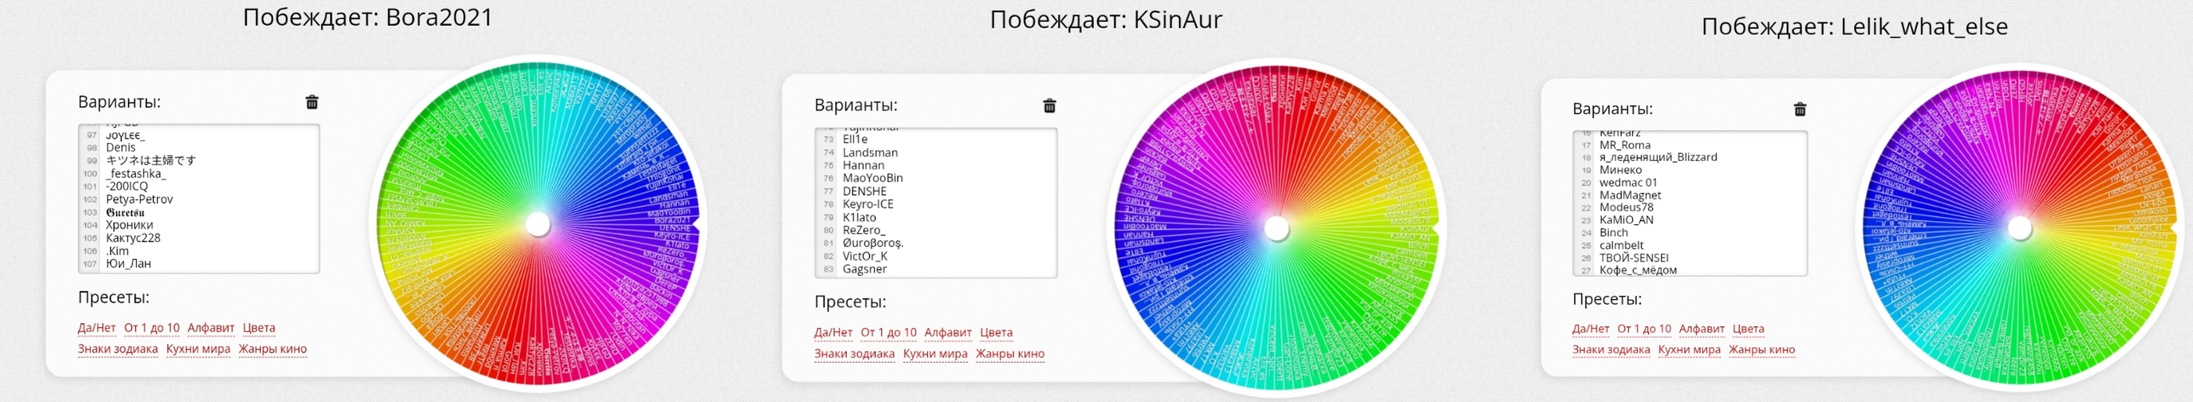This screenshot has width=2193, height=402.
Task: Click the trash icon in the Bora2021 wheel panel
Action: pos(311,102)
